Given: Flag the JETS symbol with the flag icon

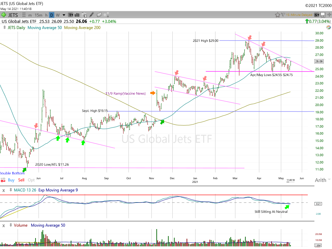Looking at the screenshot, I should coord(283,15).
